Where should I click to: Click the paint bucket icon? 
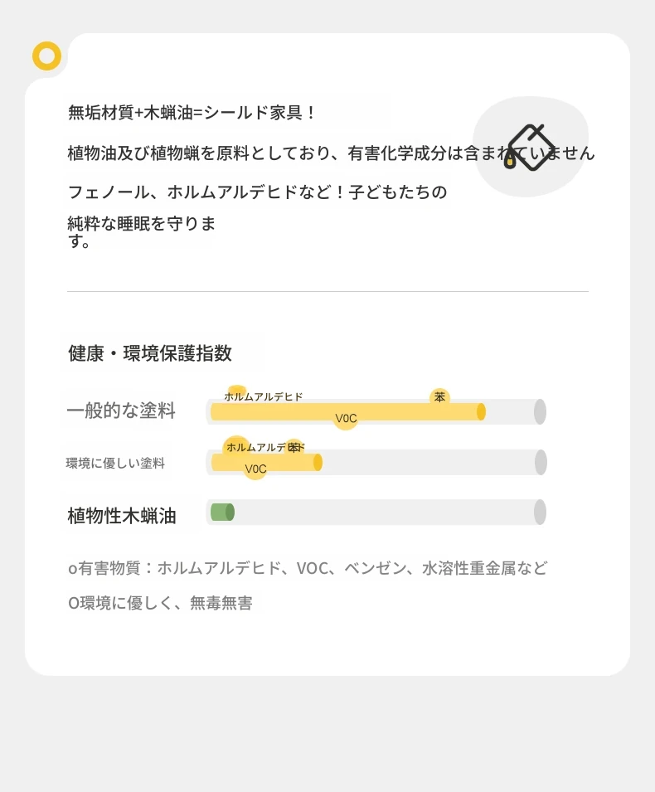point(529,147)
